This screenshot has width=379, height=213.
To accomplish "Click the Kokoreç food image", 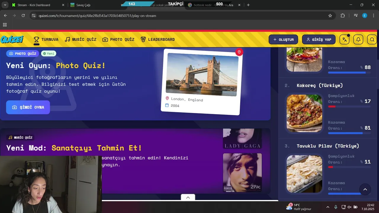I will point(304,113).
